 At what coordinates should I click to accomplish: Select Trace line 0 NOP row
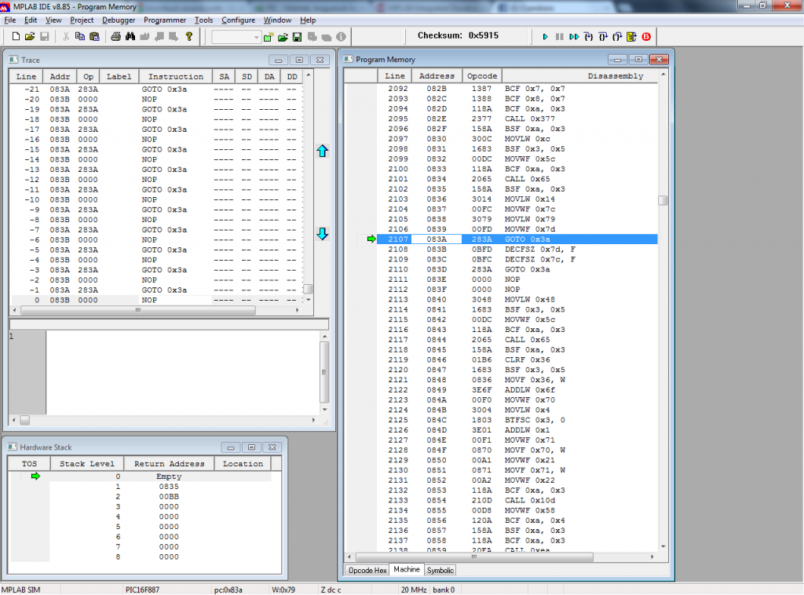(x=156, y=301)
